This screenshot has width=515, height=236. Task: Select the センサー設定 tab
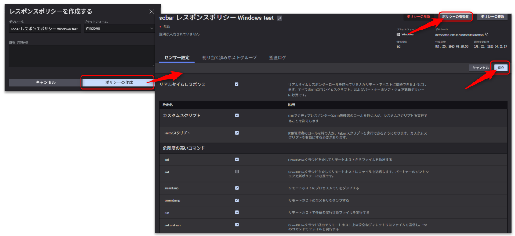coord(177,58)
